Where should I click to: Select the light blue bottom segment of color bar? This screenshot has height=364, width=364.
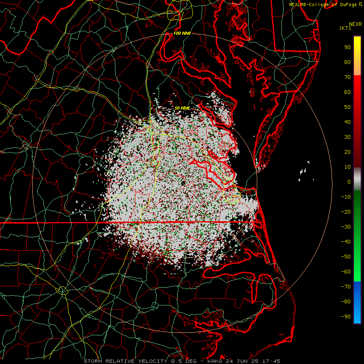pos(357,316)
